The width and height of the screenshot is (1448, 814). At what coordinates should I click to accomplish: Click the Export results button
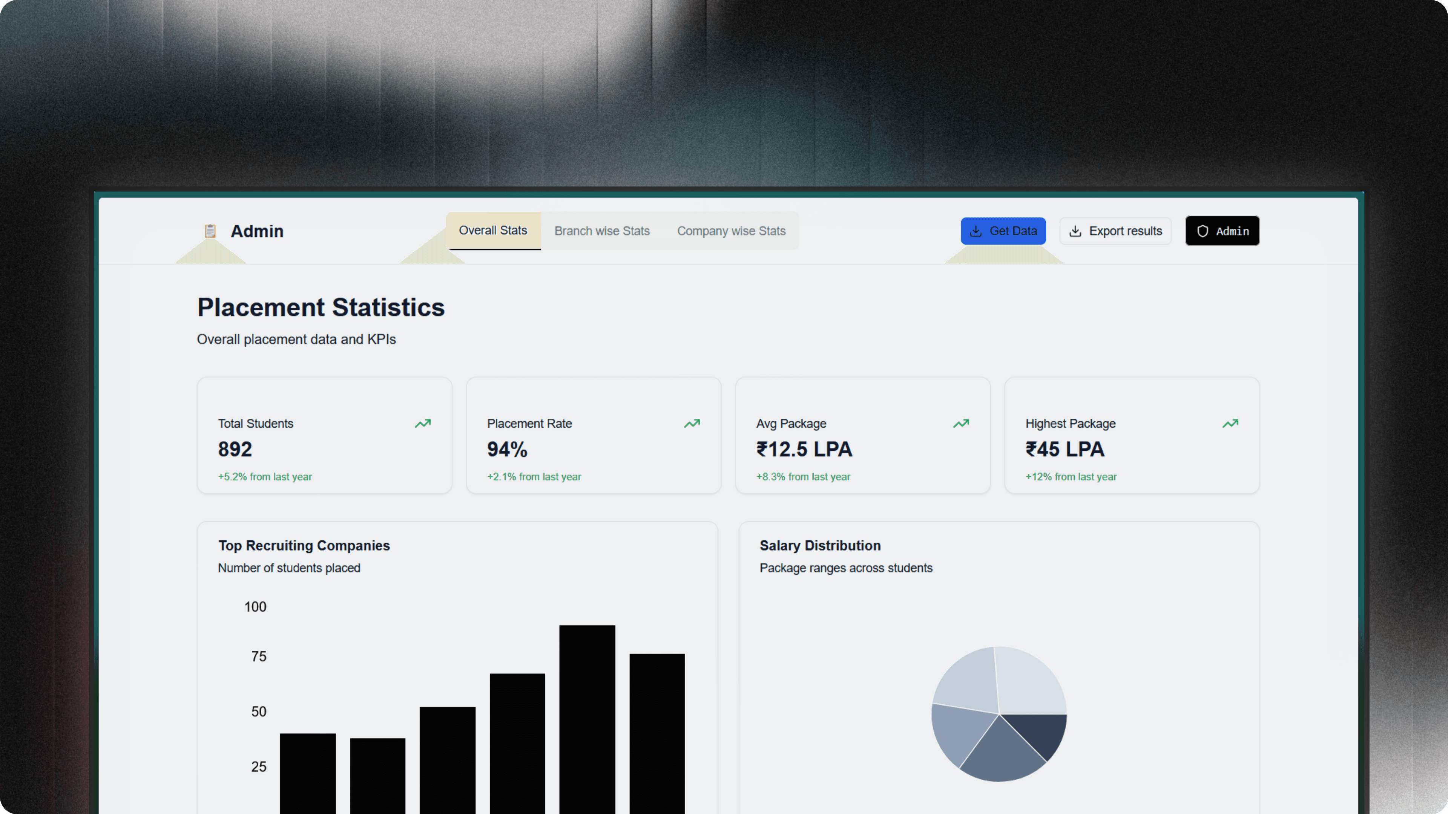coord(1116,231)
